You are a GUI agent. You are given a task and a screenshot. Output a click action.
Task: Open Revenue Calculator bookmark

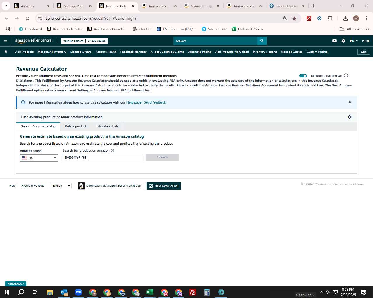(x=65, y=29)
